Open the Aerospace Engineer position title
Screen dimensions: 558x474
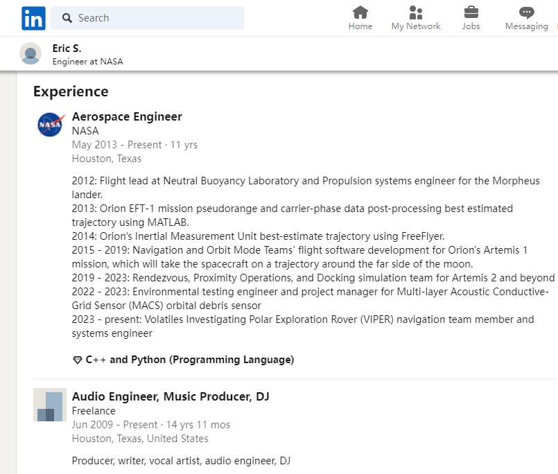[x=127, y=116]
